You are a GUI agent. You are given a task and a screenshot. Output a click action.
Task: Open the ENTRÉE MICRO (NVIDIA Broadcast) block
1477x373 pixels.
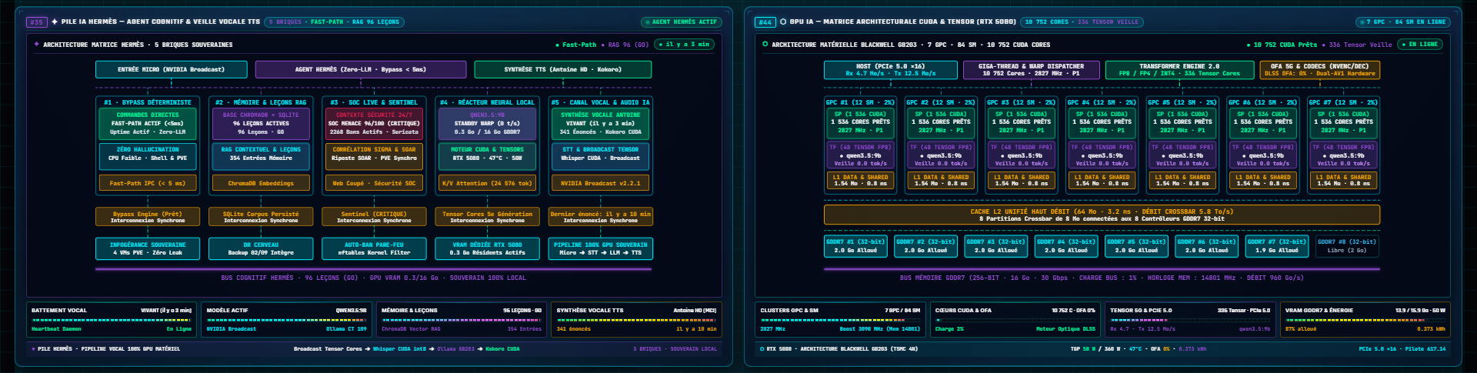(x=171, y=70)
